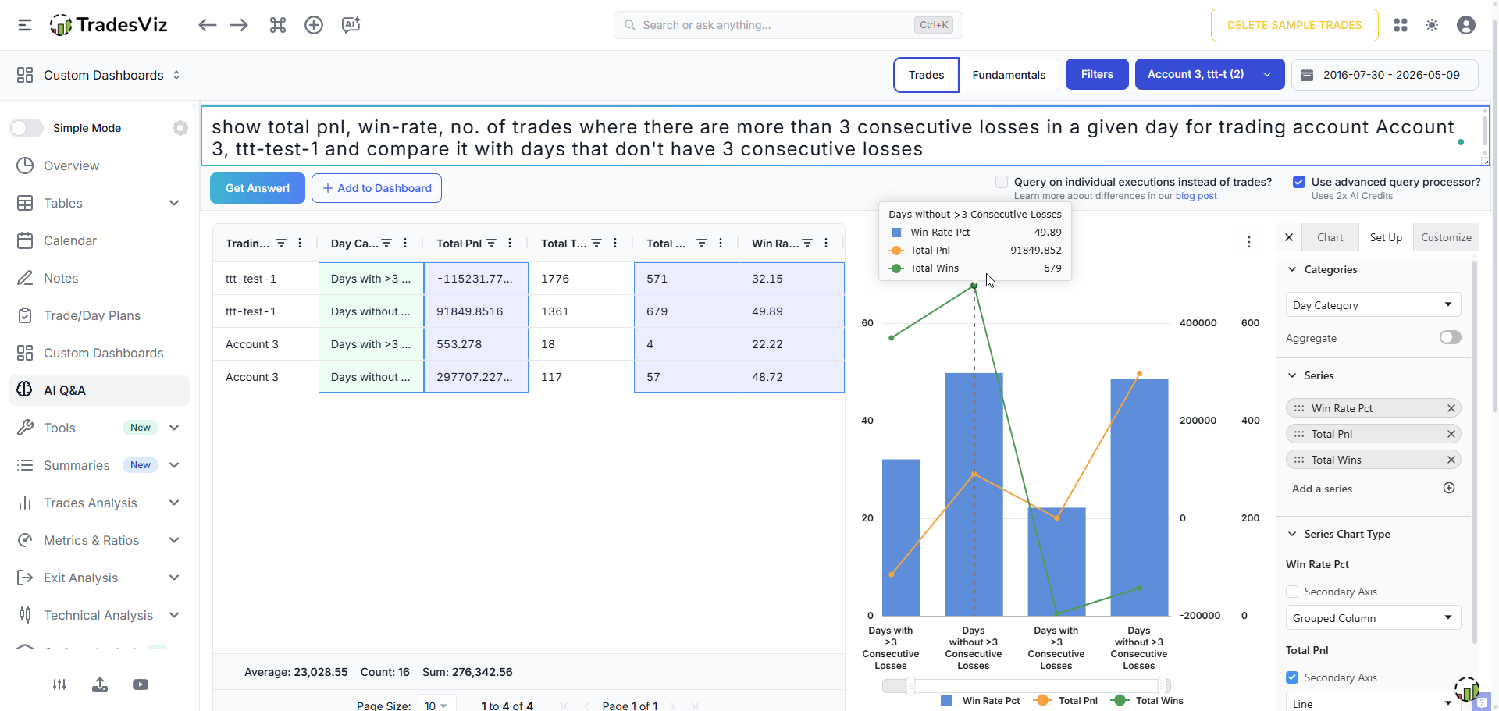Uncheck Secondary Axis for Total Pnl
This screenshot has height=711, width=1499.
[x=1292, y=677]
